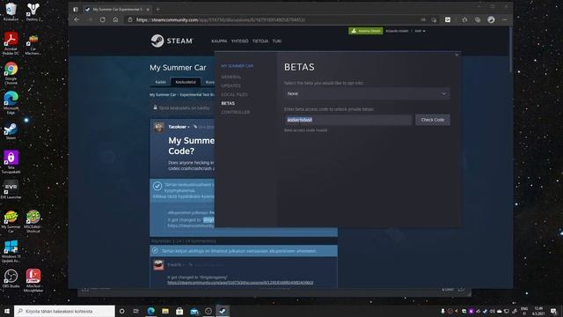Click the Windows Start button
This screenshot has height=317, width=563.
[x=7, y=311]
